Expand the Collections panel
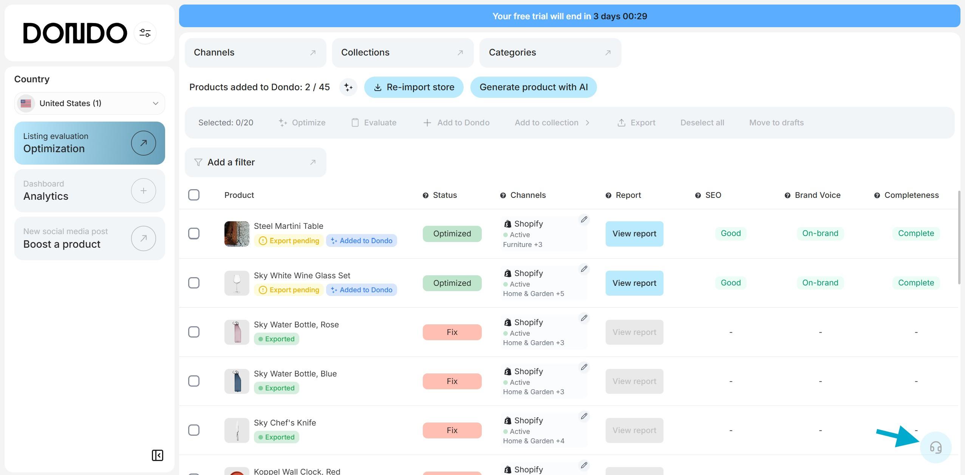The height and width of the screenshot is (475, 965). pyautogui.click(x=402, y=52)
